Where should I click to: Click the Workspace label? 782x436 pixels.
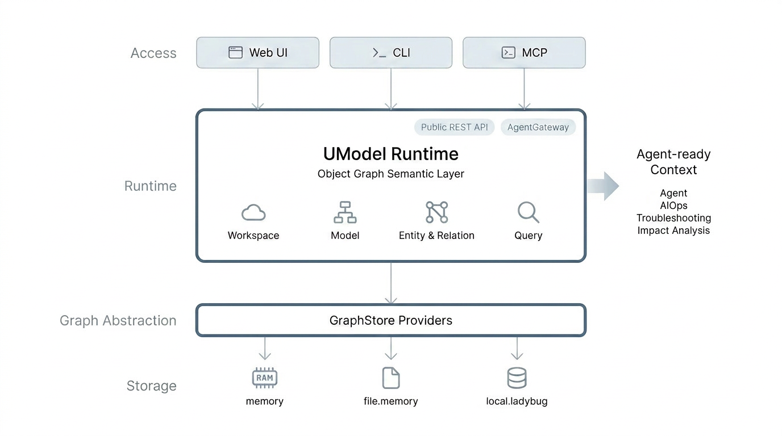(x=253, y=236)
